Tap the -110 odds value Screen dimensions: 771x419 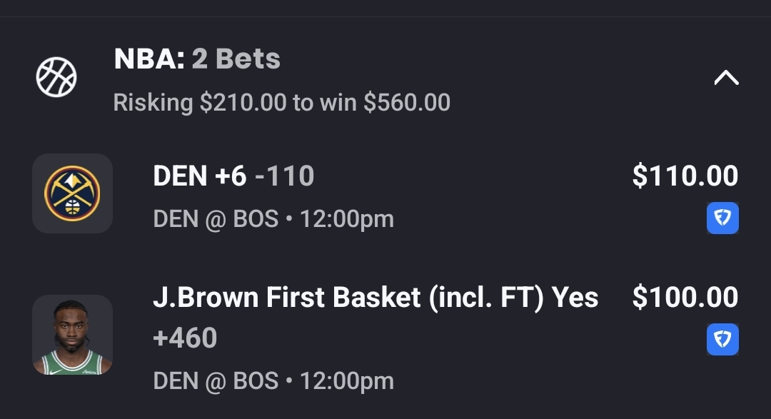pyautogui.click(x=285, y=176)
